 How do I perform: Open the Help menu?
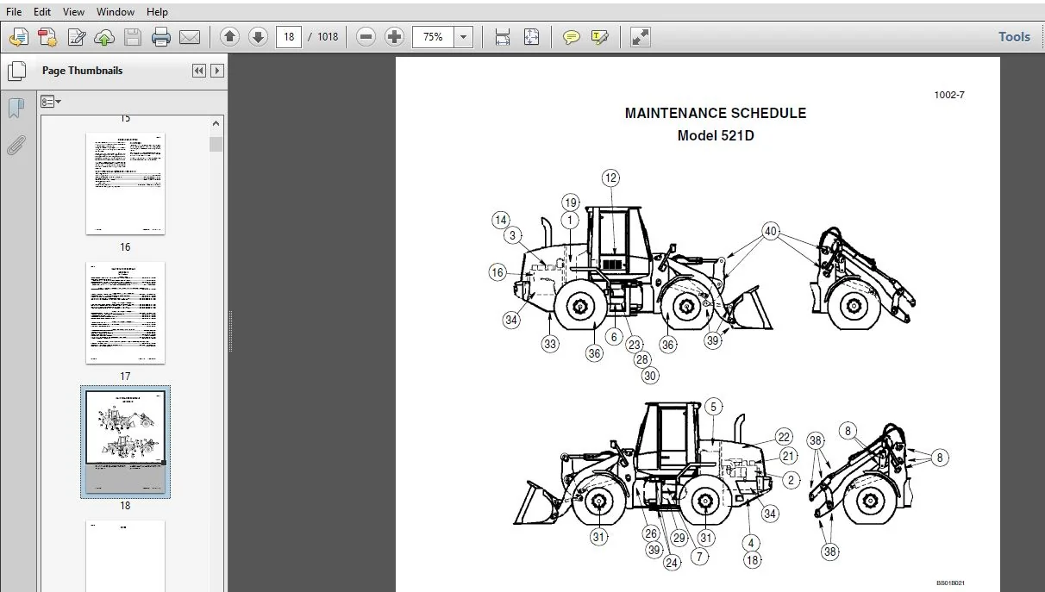157,12
